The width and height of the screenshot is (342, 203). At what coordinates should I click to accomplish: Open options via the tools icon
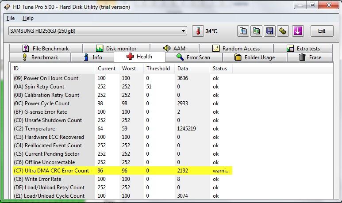(x=283, y=31)
